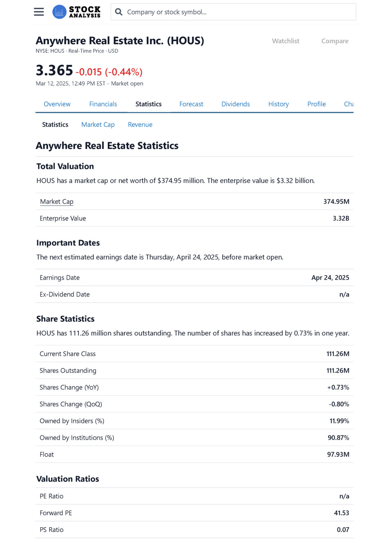Viewport: 389px width, 550px height.
Task: Add HOUS to Watchlist
Action: [286, 41]
